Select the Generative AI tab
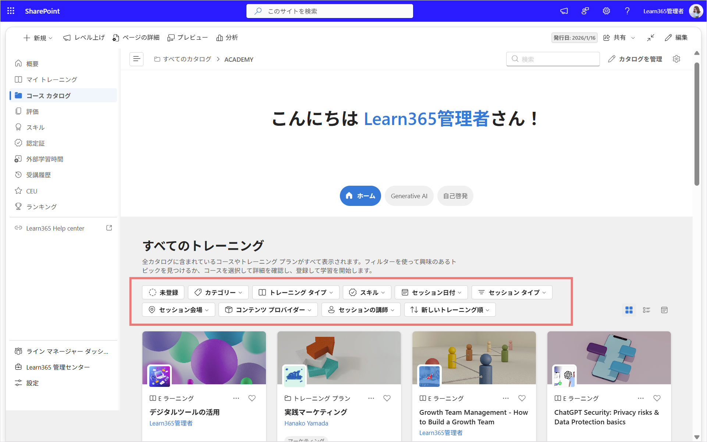The width and height of the screenshot is (707, 442). [x=409, y=196]
